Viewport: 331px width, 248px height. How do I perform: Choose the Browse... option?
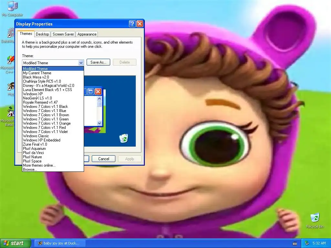53,170
